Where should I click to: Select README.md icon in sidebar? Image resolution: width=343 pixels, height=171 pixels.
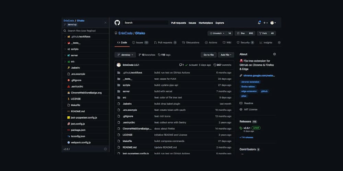tap(69, 111)
